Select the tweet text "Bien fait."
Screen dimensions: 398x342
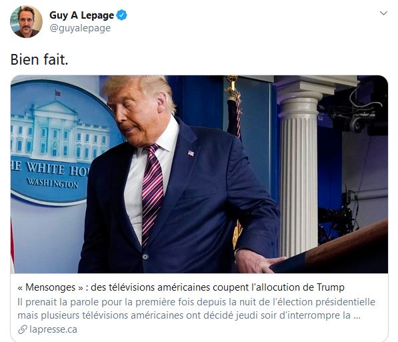(39, 59)
